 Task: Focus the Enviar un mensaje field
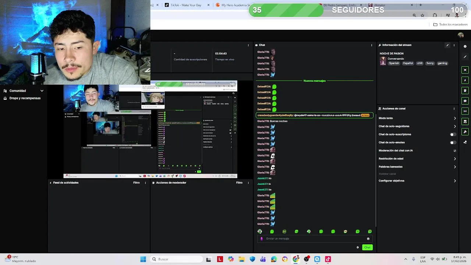pos(315,239)
